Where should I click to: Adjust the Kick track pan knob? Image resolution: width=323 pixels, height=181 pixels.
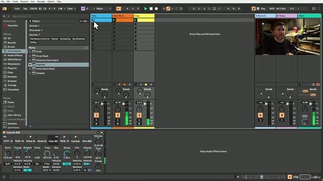(96, 109)
